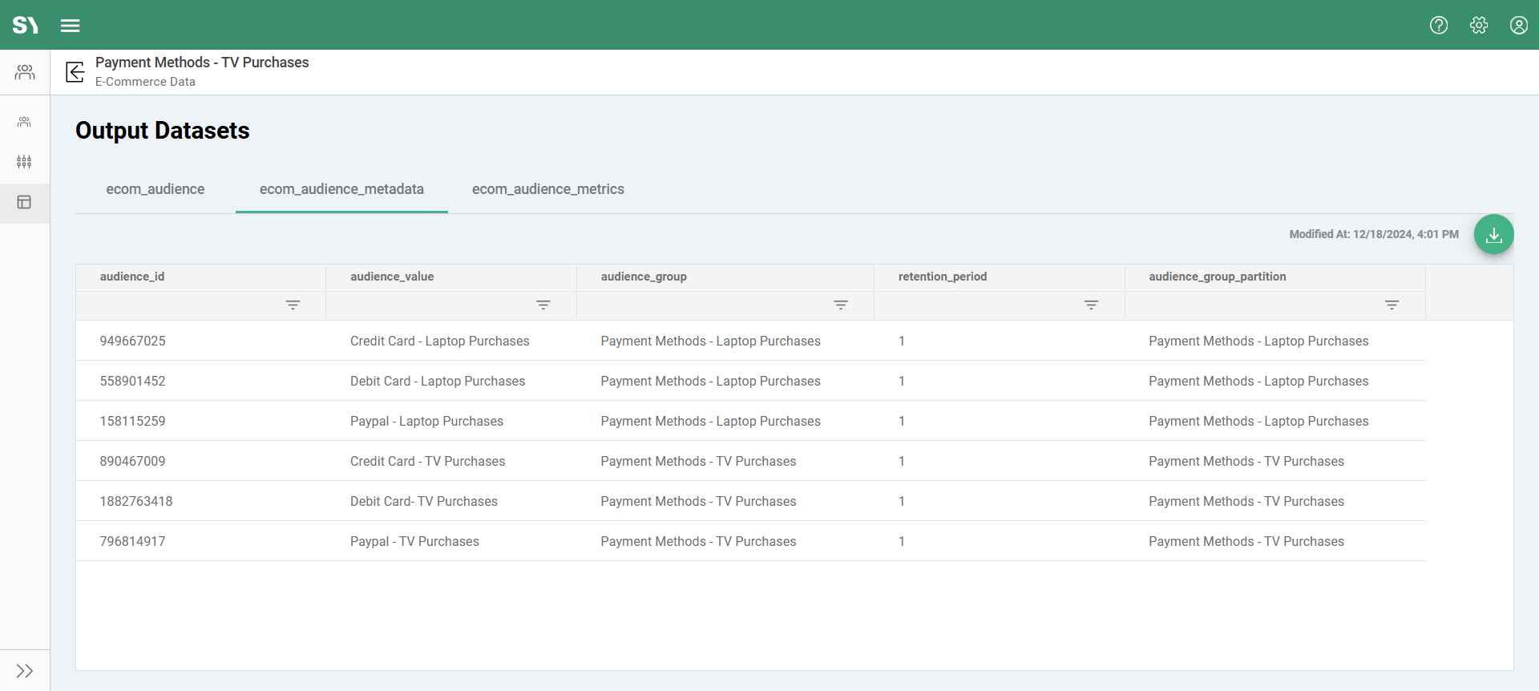
Task: Open filter for retention_period column
Action: 1091,305
